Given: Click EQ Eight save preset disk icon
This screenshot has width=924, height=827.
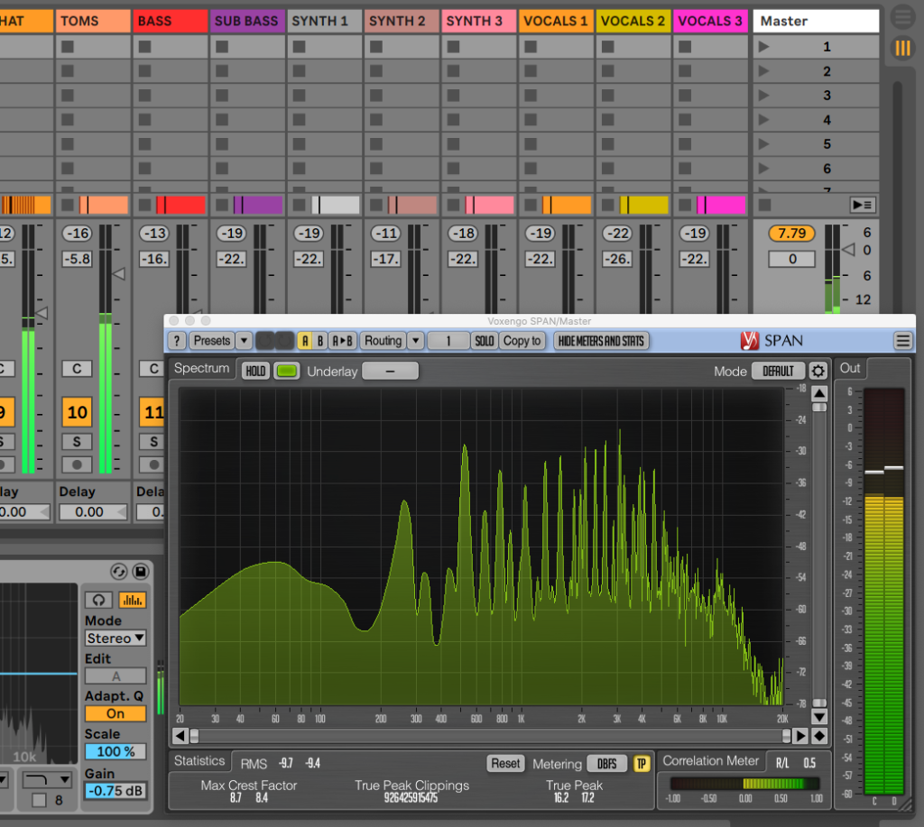Looking at the screenshot, I should pos(140,572).
